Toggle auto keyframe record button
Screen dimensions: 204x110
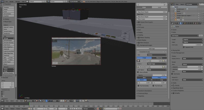tap(98, 108)
